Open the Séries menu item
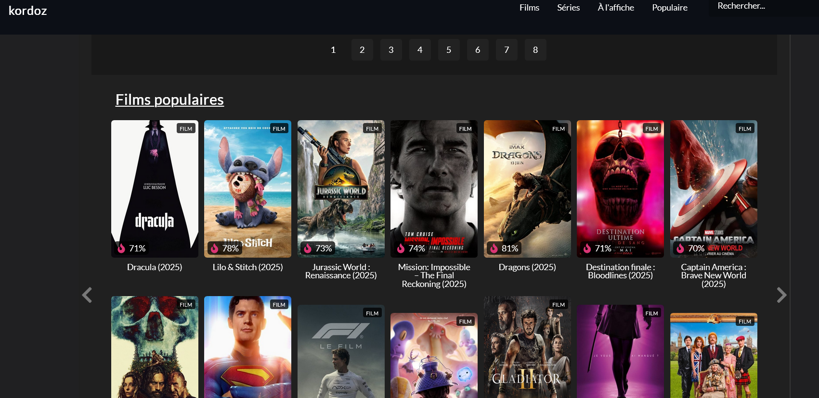The image size is (819, 398). (568, 8)
